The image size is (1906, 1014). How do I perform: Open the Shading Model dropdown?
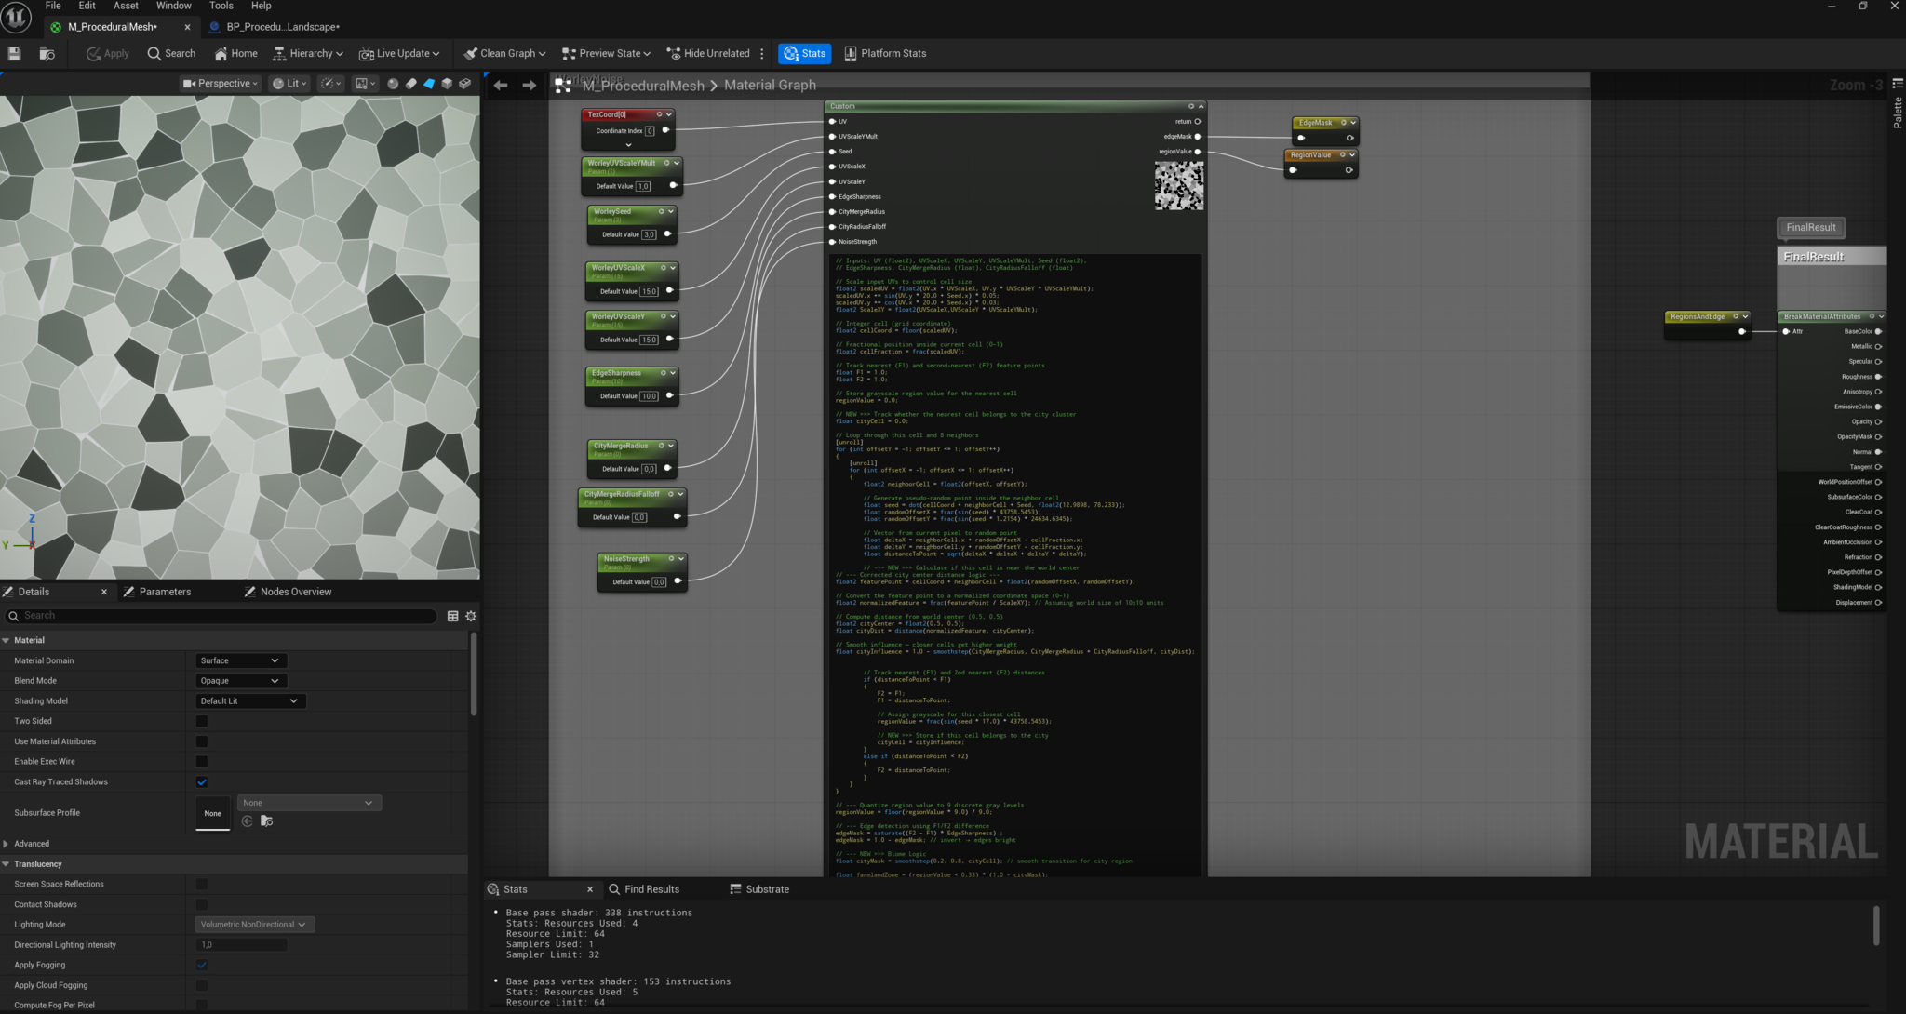tap(250, 701)
